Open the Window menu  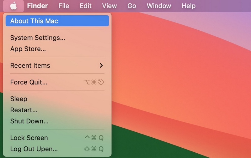[x=159, y=6]
